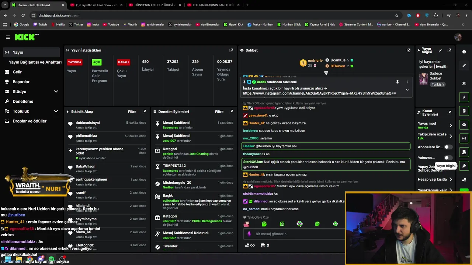Open Hesap yaşı kısıtla chevron

point(451,180)
